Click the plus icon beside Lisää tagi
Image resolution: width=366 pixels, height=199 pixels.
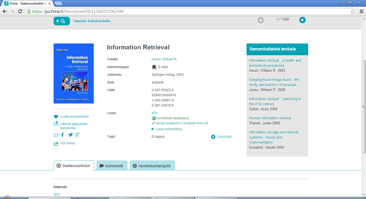point(213,137)
